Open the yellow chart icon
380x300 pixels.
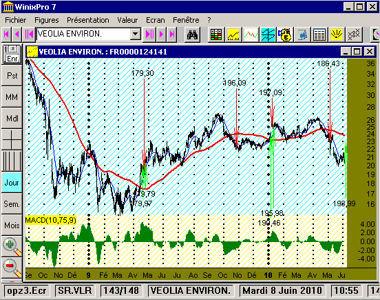(x=233, y=34)
